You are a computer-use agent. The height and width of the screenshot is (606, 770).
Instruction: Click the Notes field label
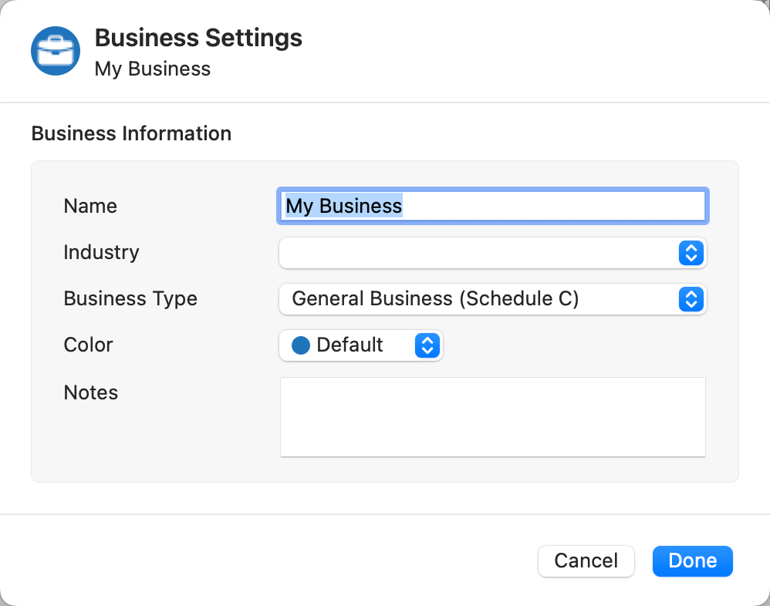tap(91, 392)
